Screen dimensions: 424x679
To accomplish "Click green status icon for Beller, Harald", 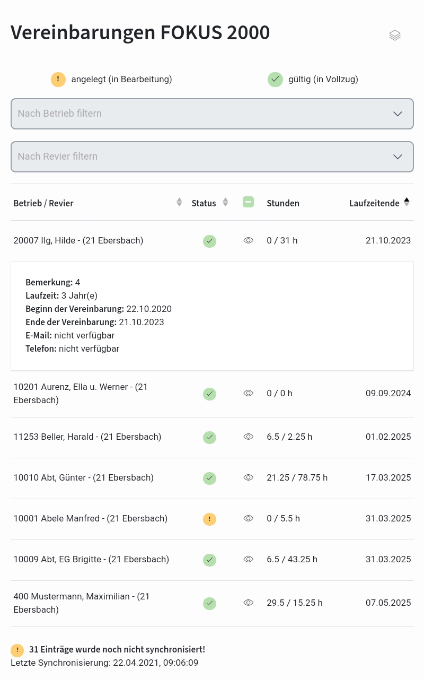I will click(x=209, y=438).
